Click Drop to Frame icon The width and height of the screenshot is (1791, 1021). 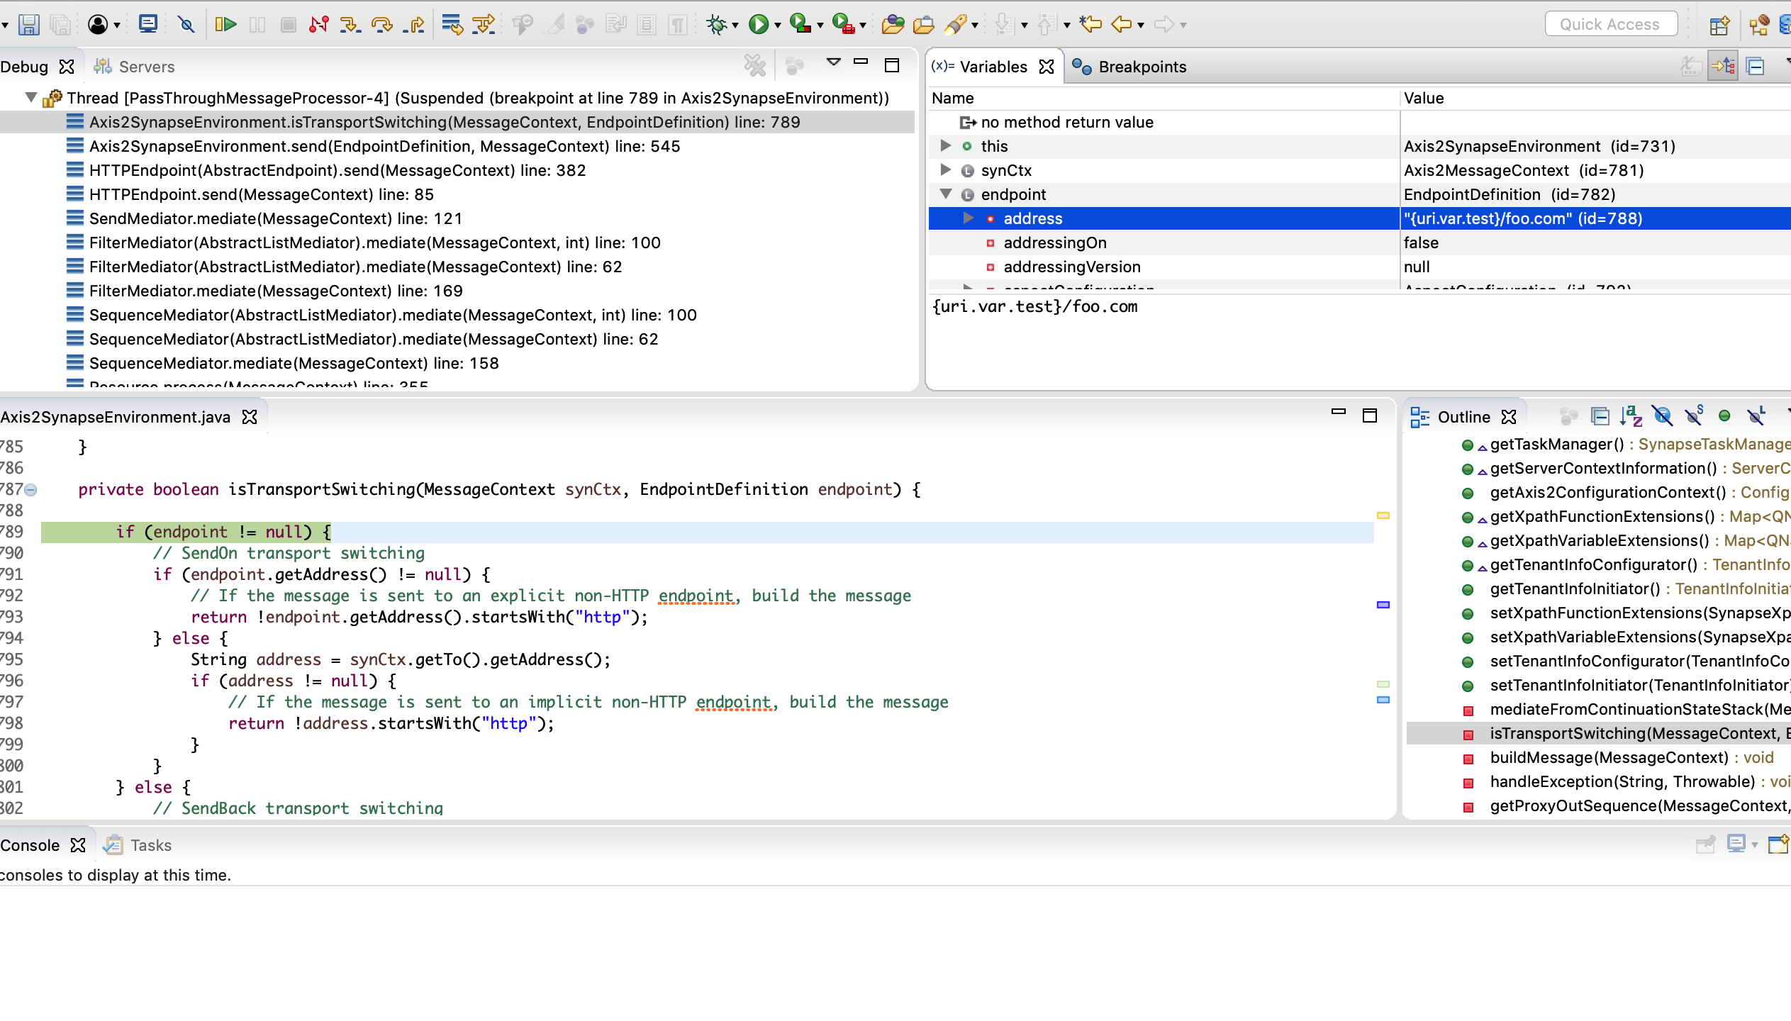tap(451, 25)
